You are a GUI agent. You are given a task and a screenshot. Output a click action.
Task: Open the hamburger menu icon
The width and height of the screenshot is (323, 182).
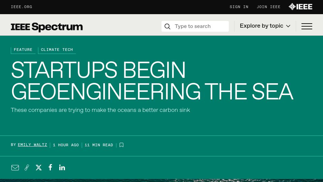click(x=307, y=26)
